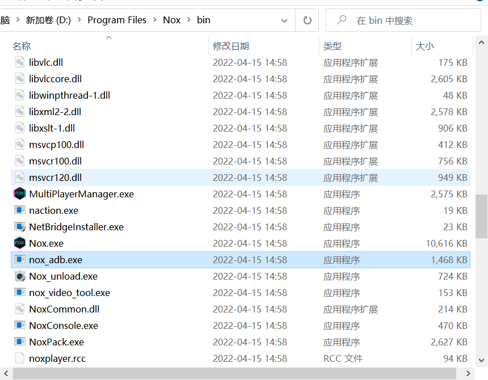The width and height of the screenshot is (488, 380).
Task: Click the NetBridgeInstaller.exe shield icon
Action: (x=20, y=227)
